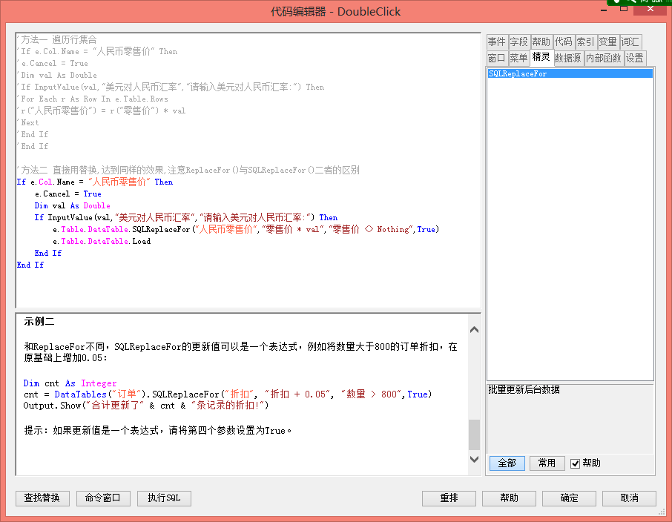
Task: Select the 常用 filter button
Action: click(547, 463)
